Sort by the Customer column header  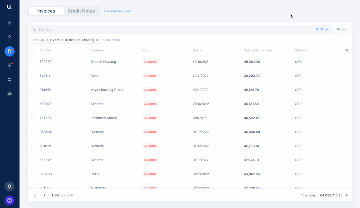(x=98, y=50)
